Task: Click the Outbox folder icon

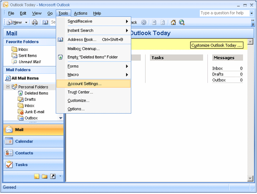Action: (20, 118)
